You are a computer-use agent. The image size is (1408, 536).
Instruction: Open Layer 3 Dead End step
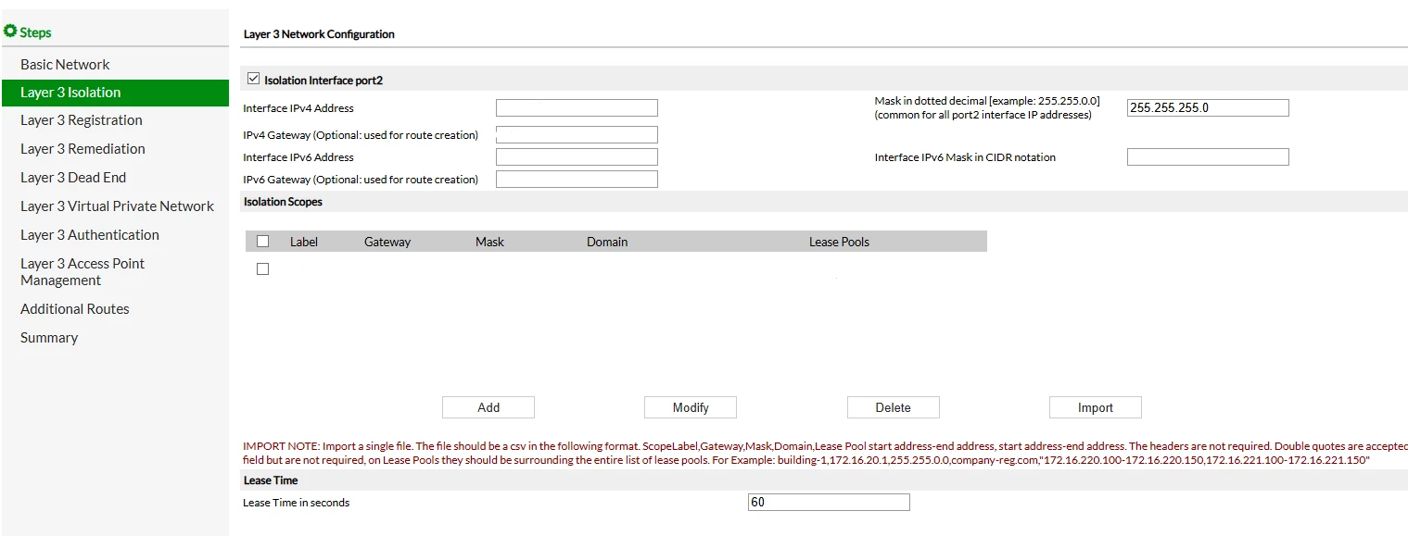pyautogui.click(x=73, y=178)
